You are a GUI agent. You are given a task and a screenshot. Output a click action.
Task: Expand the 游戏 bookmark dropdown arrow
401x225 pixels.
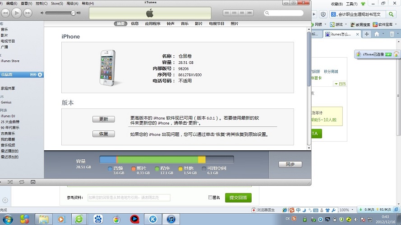(346, 24)
